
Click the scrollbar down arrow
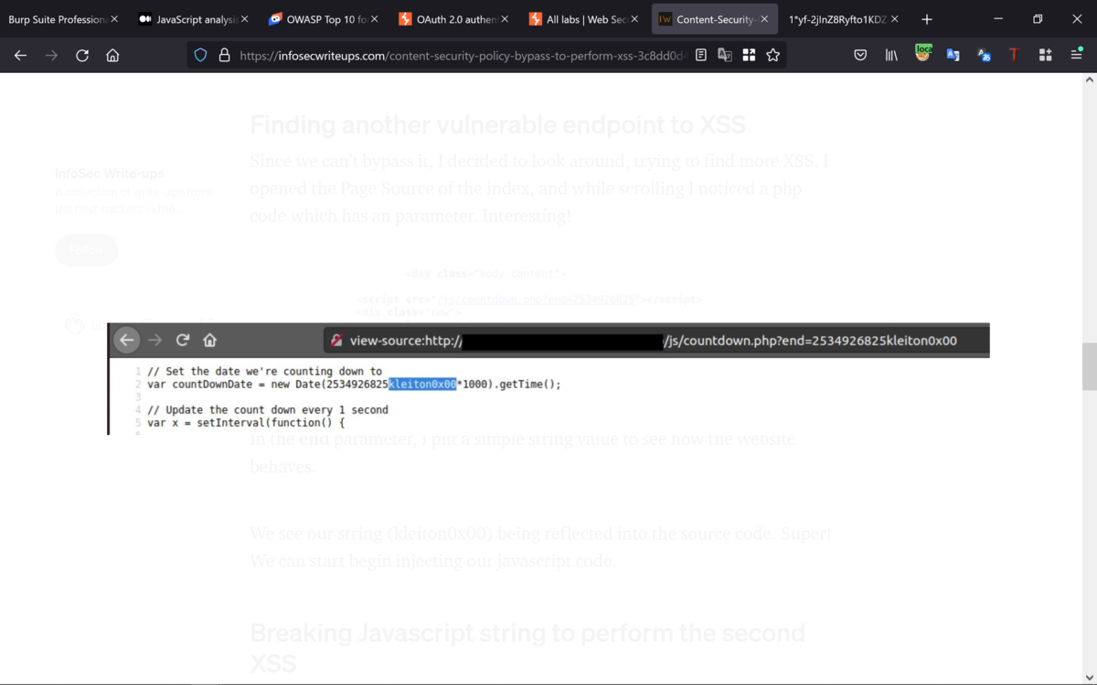tap(1089, 677)
